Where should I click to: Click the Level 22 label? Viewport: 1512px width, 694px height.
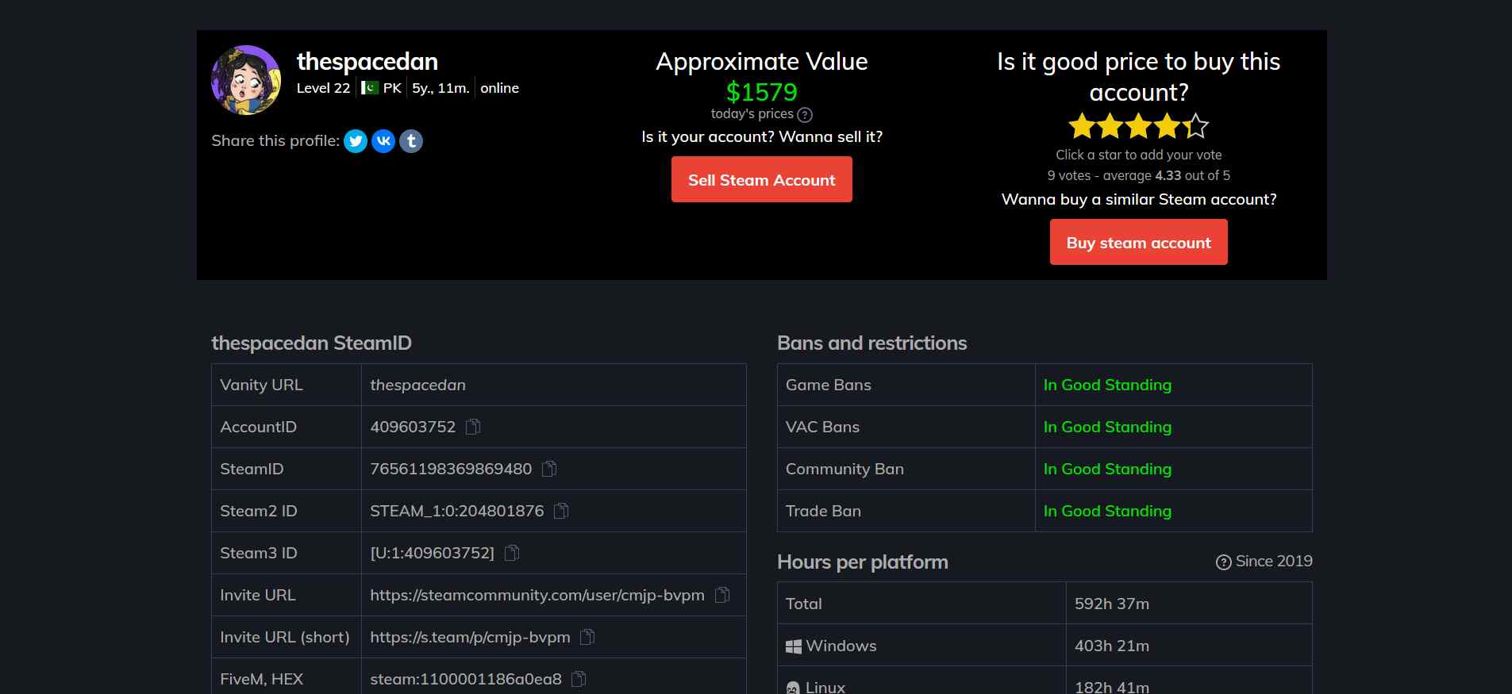[x=323, y=88]
